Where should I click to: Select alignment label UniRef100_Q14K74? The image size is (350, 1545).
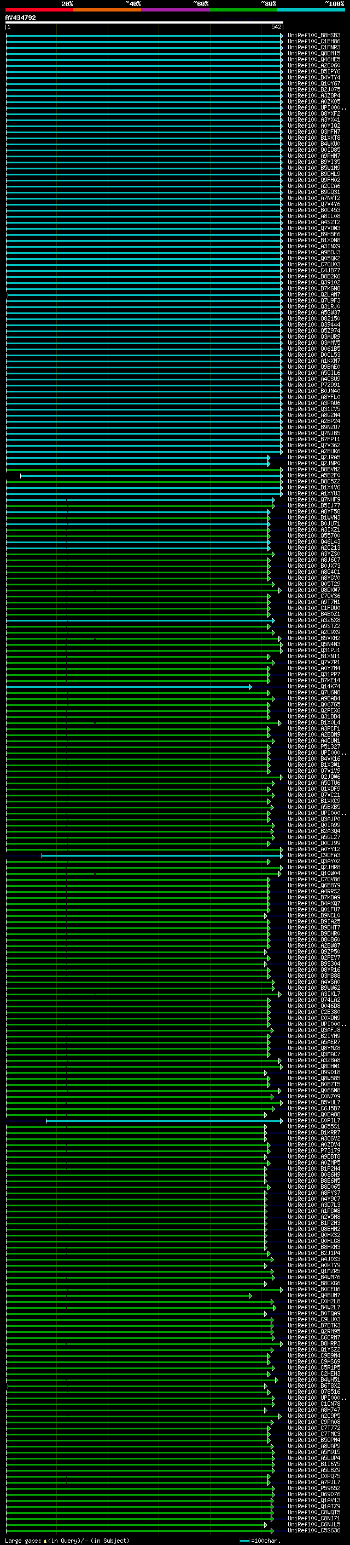pos(314,687)
